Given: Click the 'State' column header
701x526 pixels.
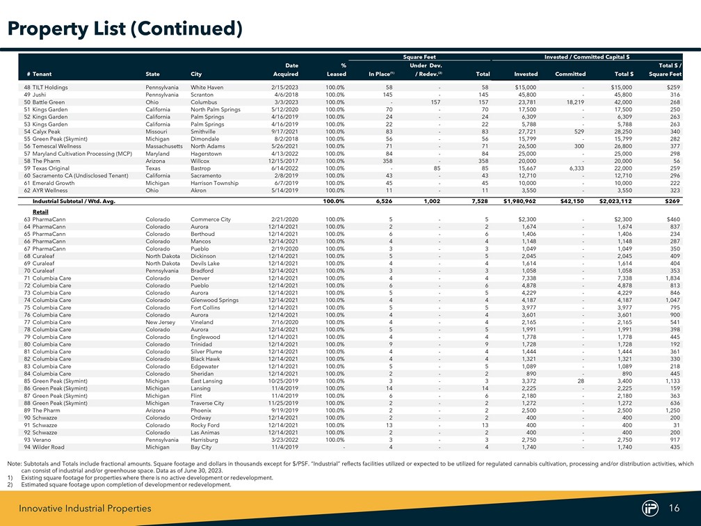Looking at the screenshot, I should (152, 74).
